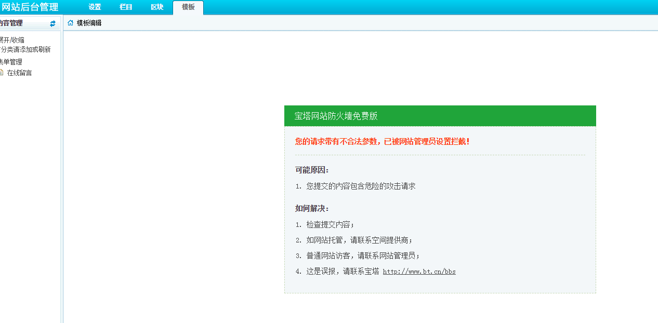
Task: Click the 网站后台管理 title
Action: [30, 7]
